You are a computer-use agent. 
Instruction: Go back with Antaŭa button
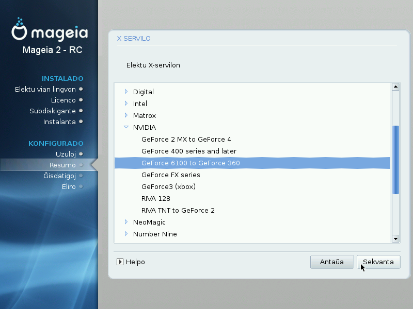332,262
